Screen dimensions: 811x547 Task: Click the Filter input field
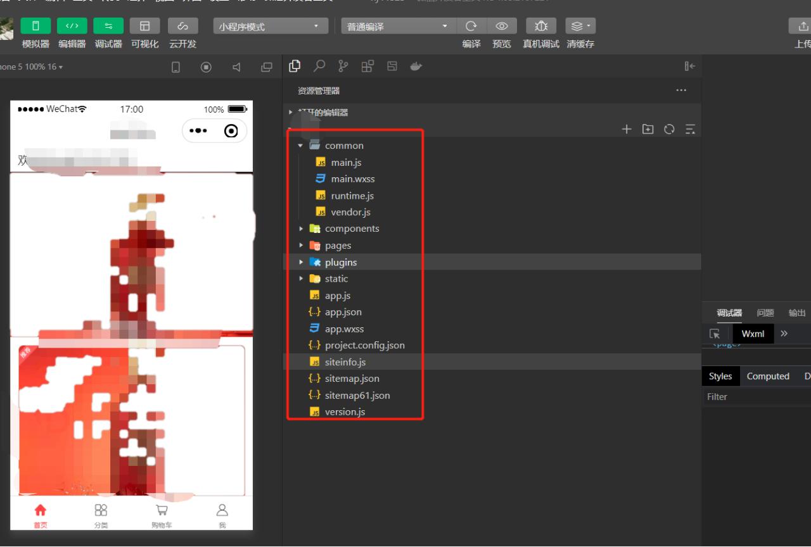pyautogui.click(x=754, y=397)
